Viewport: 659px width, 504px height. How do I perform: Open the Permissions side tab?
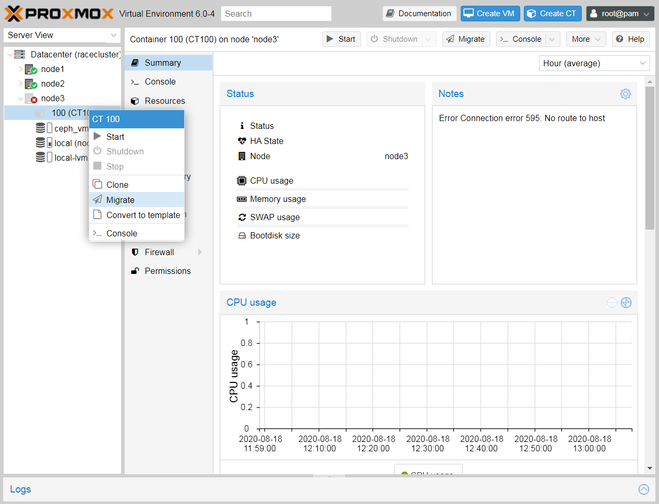pos(169,271)
